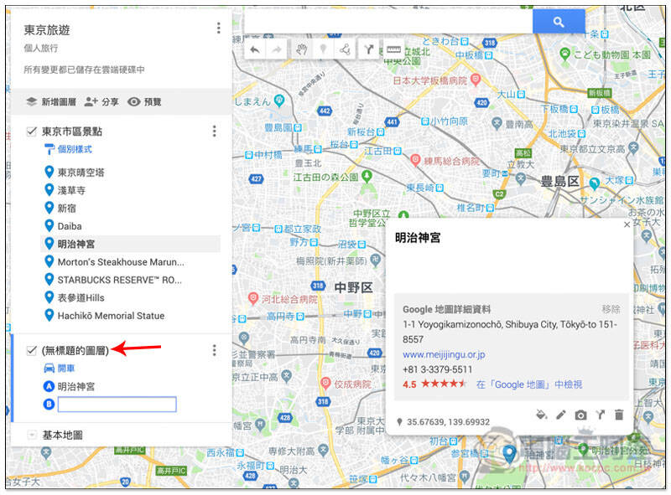Viewport: 671px width, 495px height.
Task: Toggle the 無標題的圖層 layer checkbox
Action: tap(31, 350)
